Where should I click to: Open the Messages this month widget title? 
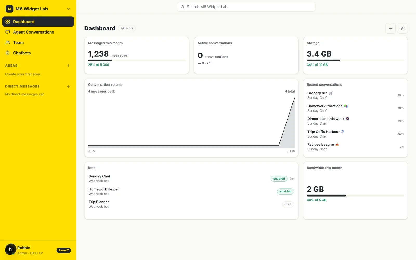[x=105, y=43]
